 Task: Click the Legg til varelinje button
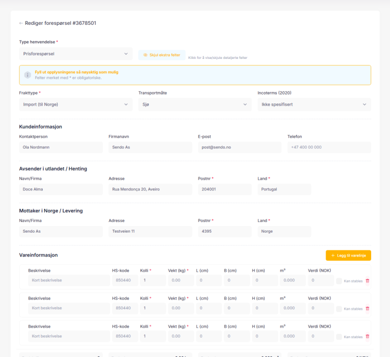[348, 255]
